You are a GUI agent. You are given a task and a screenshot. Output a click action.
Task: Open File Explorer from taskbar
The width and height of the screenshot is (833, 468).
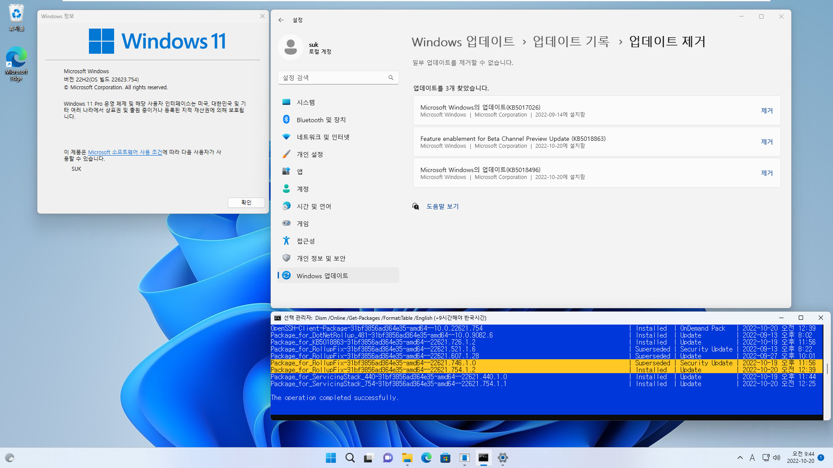coord(407,458)
